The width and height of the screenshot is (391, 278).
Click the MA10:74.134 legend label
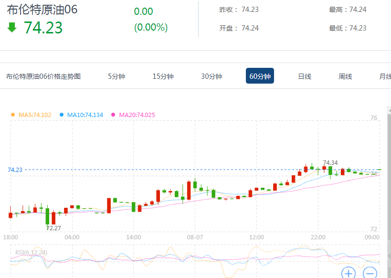point(85,115)
